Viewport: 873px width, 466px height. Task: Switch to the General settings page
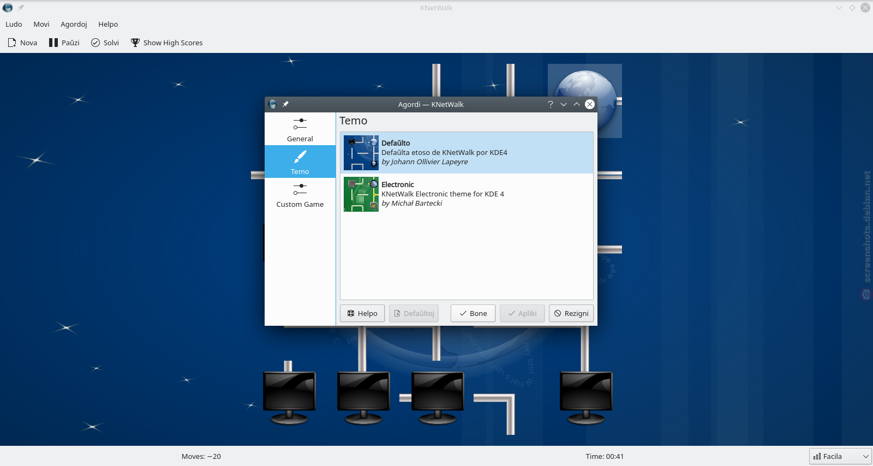click(300, 129)
